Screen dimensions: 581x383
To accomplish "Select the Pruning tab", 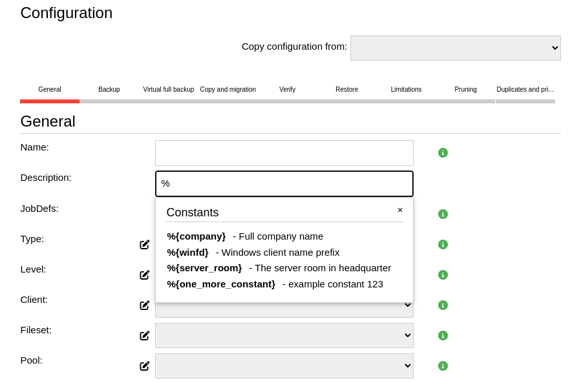I will (465, 89).
